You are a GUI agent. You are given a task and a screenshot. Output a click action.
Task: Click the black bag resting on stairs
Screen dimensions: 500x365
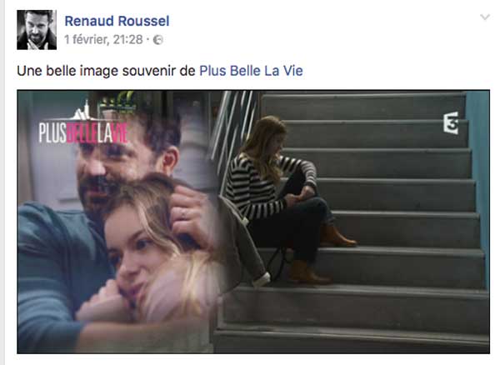(277, 262)
